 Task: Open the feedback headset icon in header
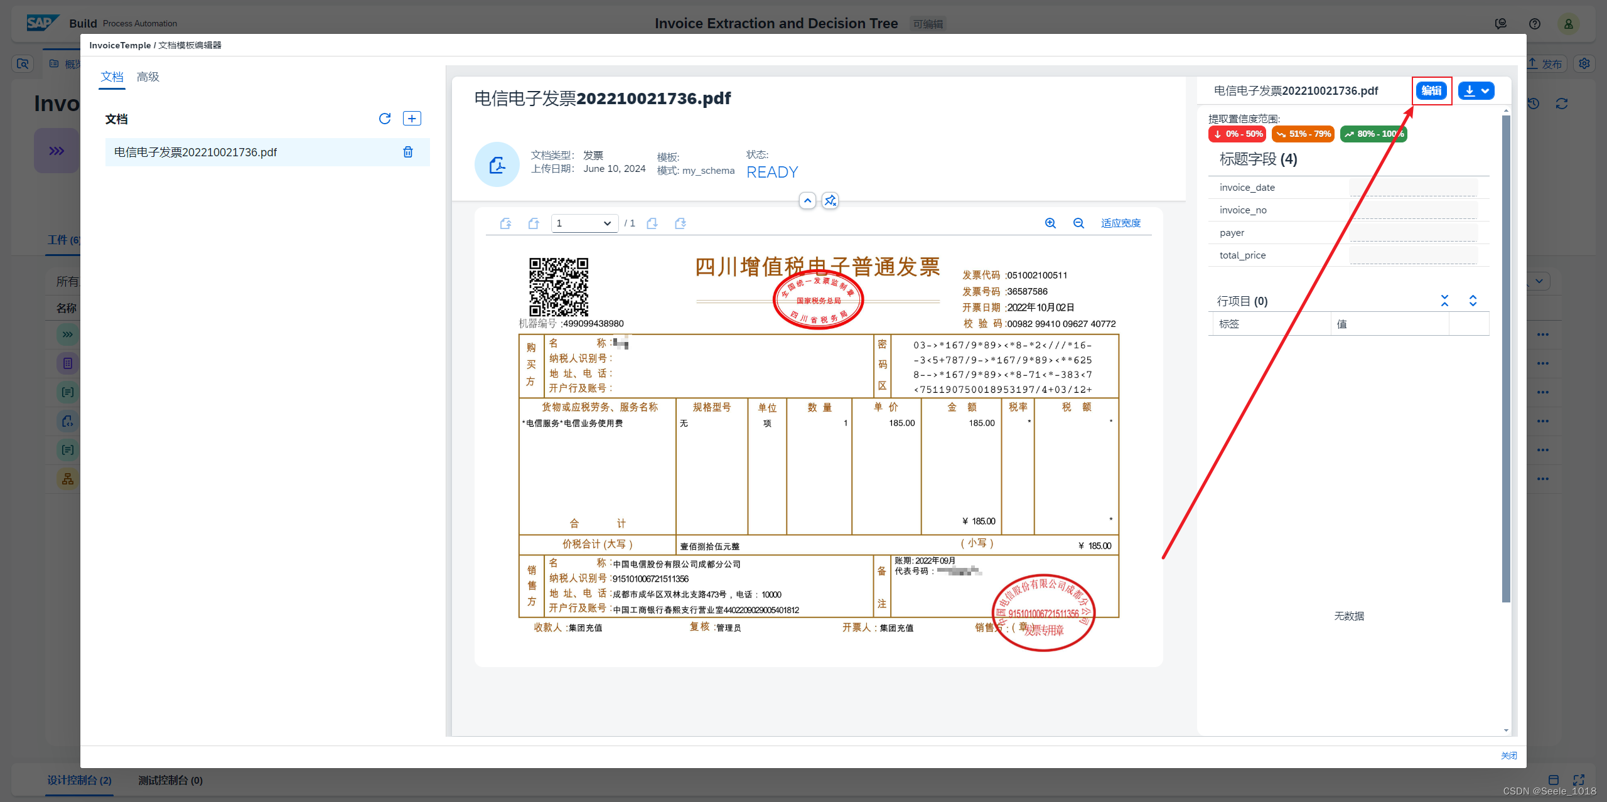(1501, 24)
